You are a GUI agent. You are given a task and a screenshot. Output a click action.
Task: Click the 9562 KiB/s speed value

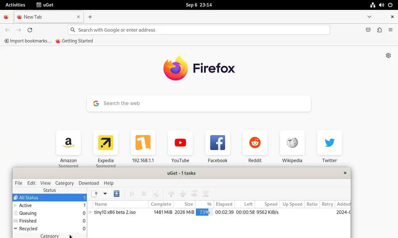click(267, 212)
